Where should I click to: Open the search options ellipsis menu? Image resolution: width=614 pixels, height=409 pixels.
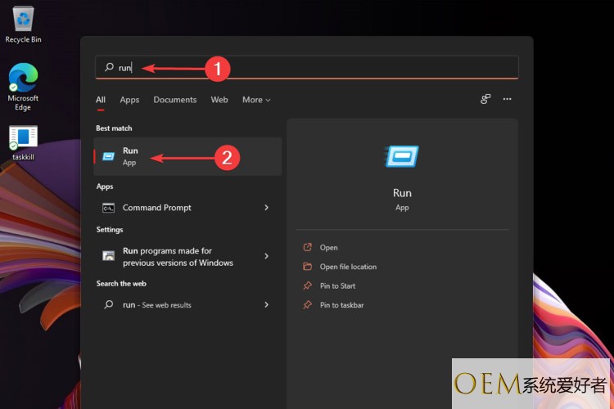pyautogui.click(x=507, y=99)
